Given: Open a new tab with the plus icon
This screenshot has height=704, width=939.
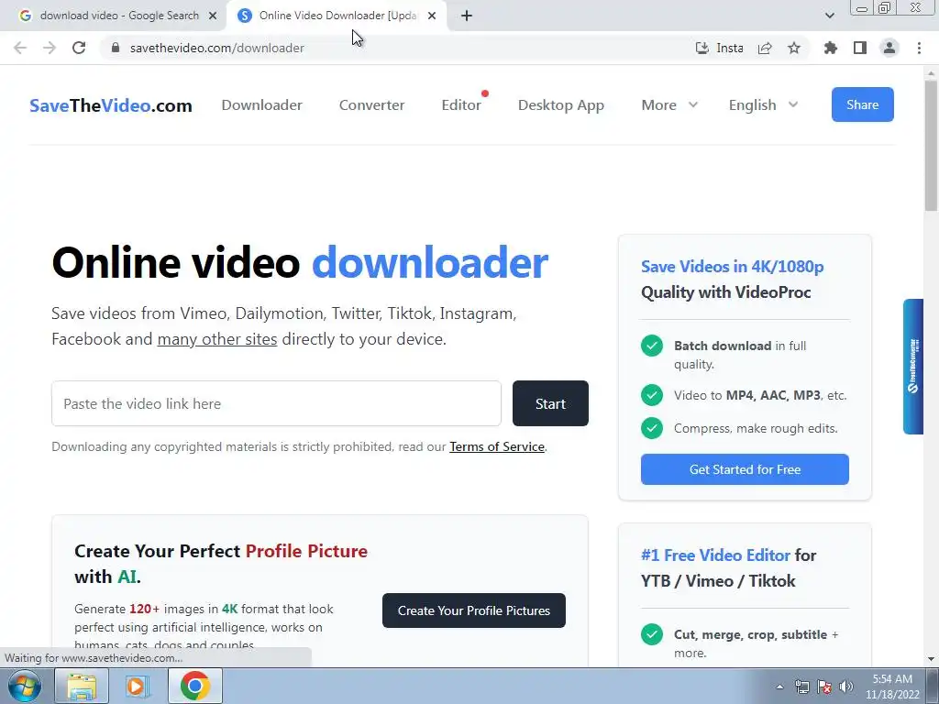Looking at the screenshot, I should click(x=467, y=16).
